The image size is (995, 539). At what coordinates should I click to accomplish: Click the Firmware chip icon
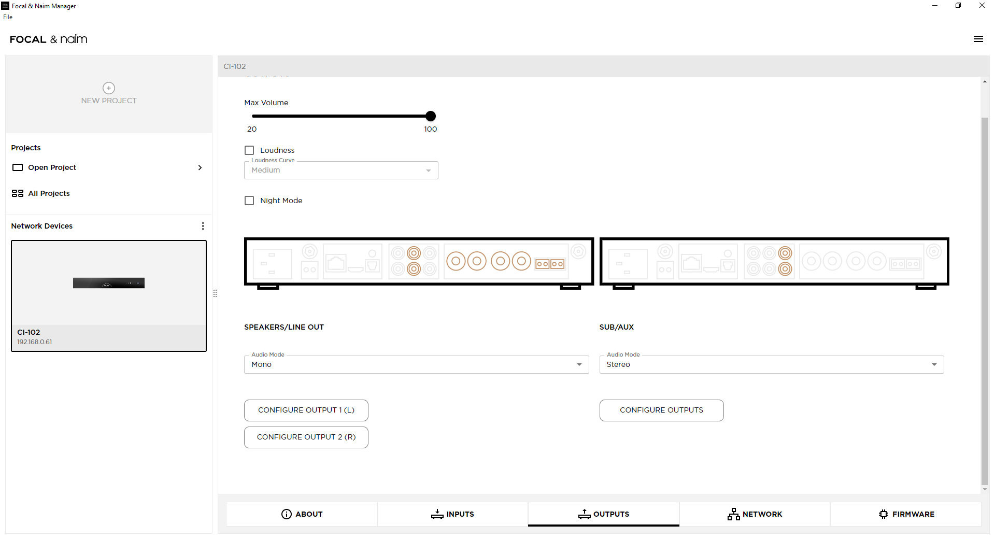coord(884,514)
